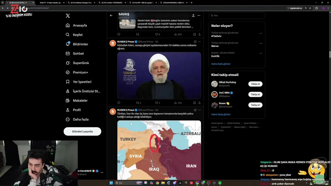Screen dimensions: 331x186
Task: Show more trends under Neler oluyor
Action: coord(221,64)
